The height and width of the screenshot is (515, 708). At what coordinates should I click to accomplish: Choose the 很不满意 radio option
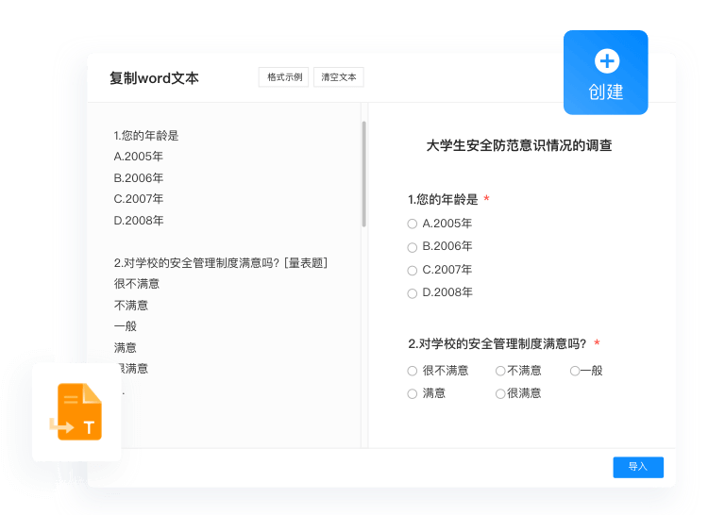413,372
